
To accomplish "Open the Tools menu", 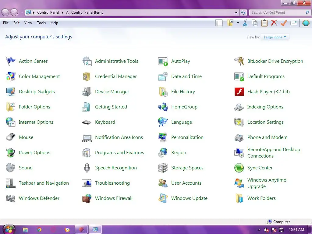I will (41, 23).
